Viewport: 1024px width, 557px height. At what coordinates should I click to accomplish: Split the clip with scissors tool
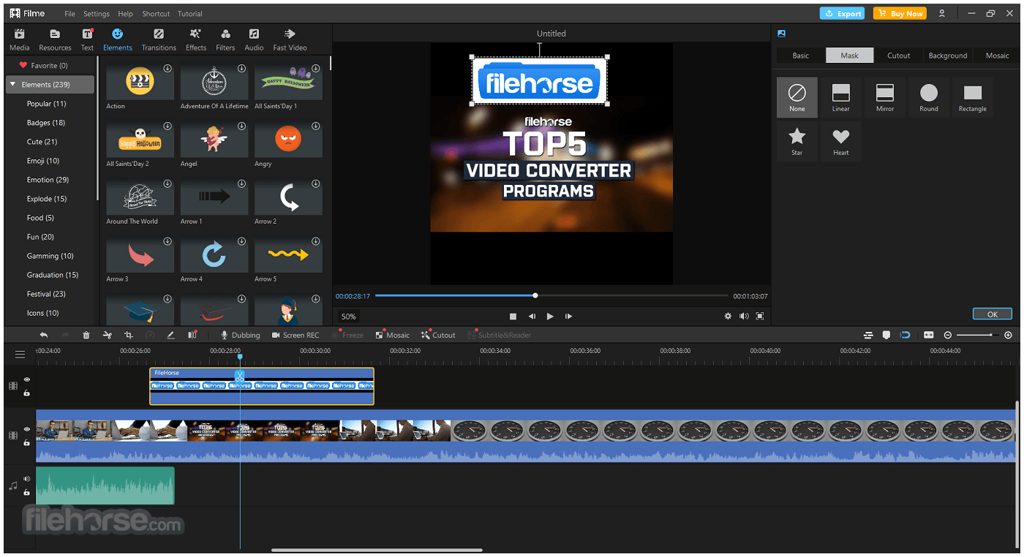pyautogui.click(x=108, y=335)
